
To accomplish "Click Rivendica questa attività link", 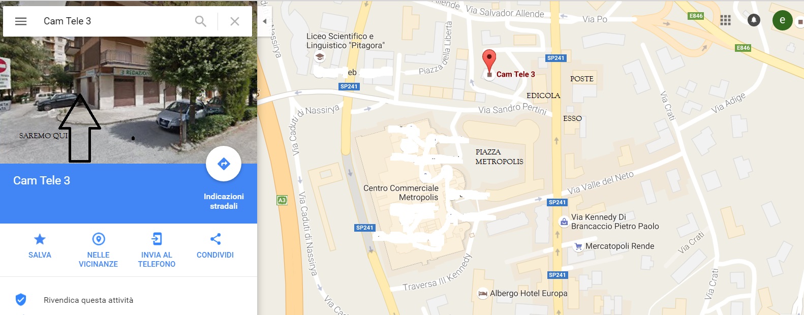I will pos(88,300).
